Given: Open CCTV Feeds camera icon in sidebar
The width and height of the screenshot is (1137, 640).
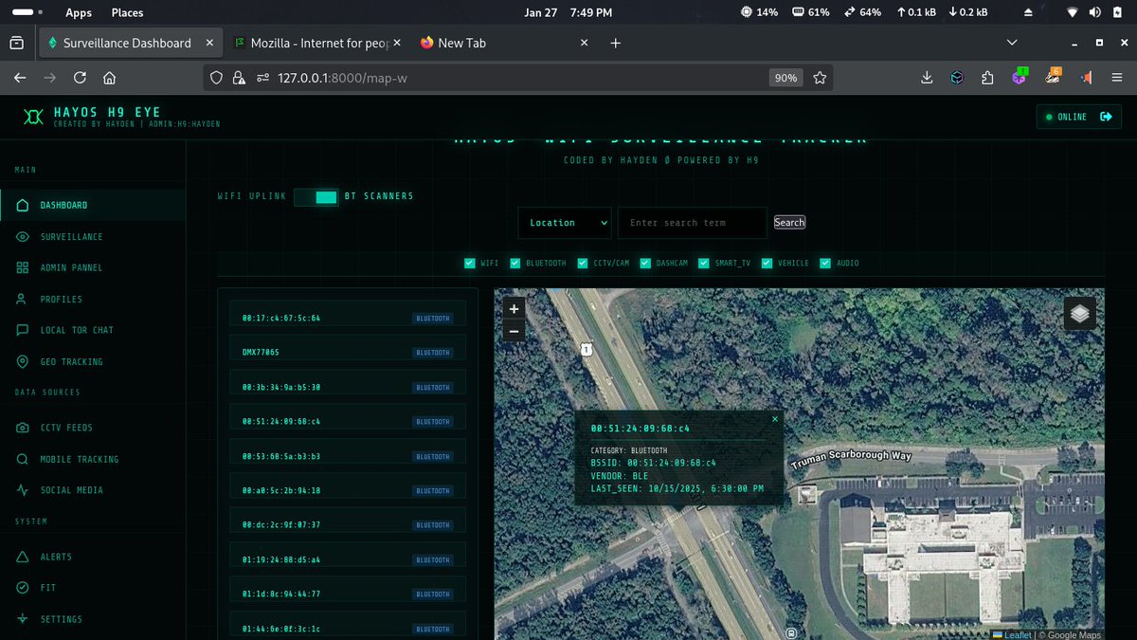Looking at the screenshot, I should click(x=23, y=428).
